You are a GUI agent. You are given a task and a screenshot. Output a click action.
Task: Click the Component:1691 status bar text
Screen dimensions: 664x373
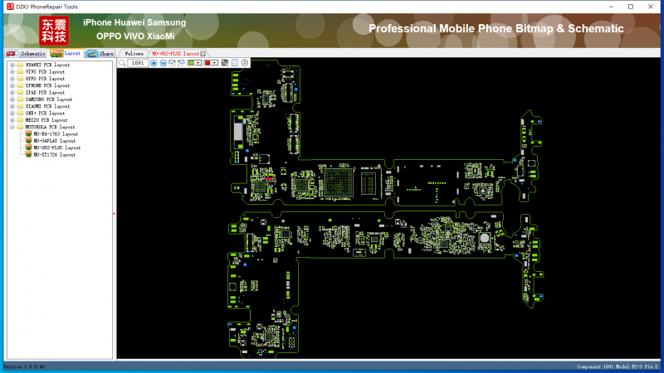tap(595, 366)
